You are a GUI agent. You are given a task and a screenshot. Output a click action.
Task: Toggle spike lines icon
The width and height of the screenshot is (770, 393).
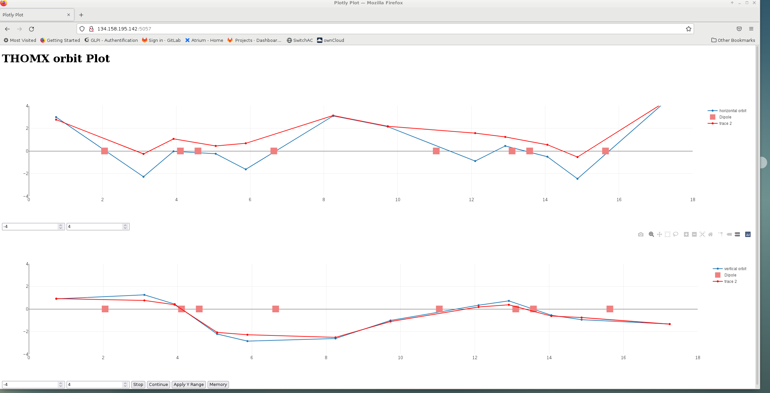click(720, 234)
